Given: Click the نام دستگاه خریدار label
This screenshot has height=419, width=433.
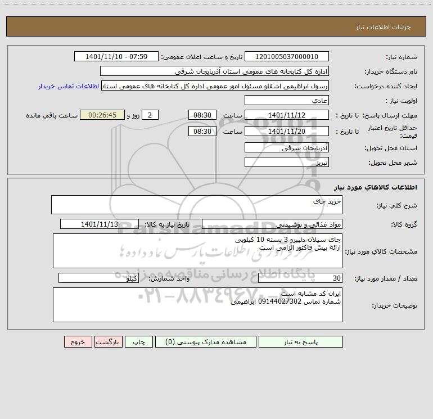Looking at the screenshot, I should [391, 72].
